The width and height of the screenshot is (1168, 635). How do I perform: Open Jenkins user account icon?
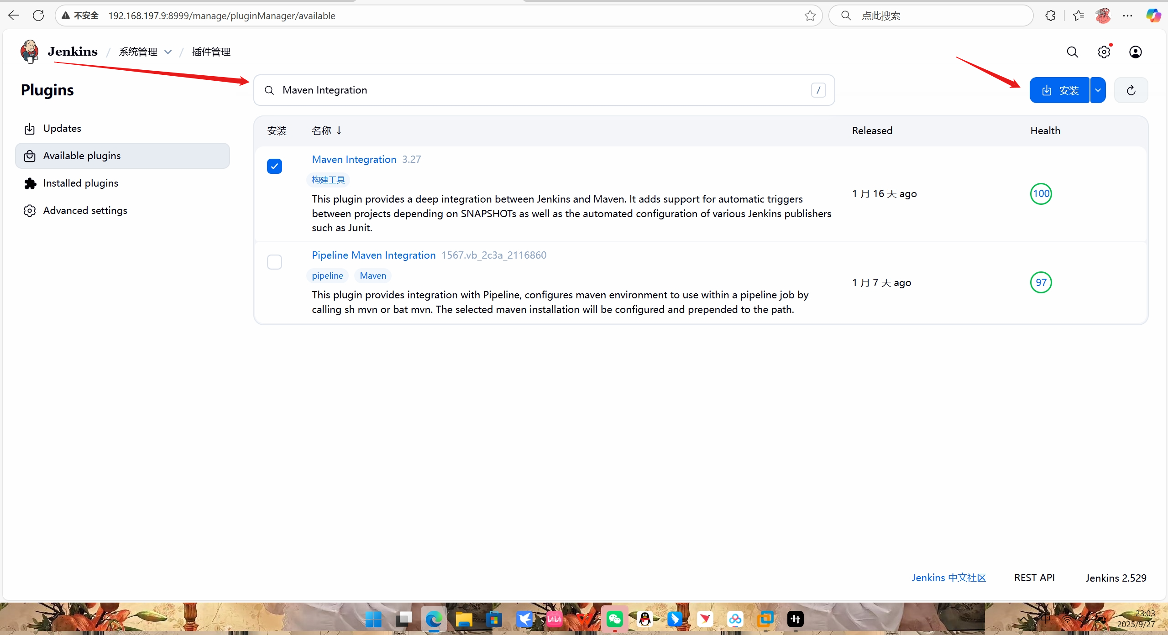[x=1136, y=52]
